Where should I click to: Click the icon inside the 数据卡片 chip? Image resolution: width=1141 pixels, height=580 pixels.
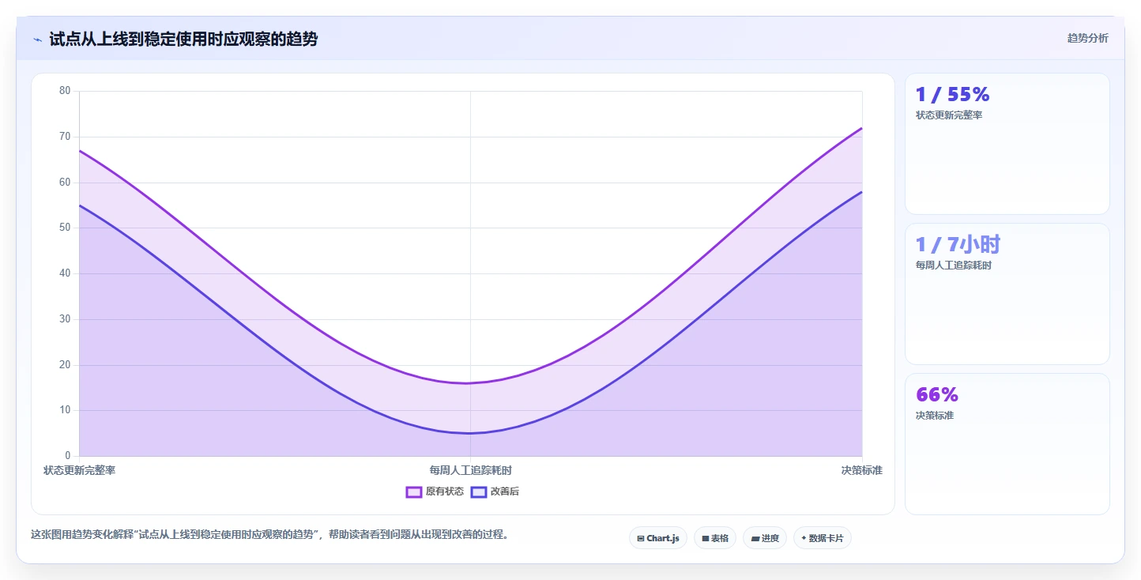[804, 538]
